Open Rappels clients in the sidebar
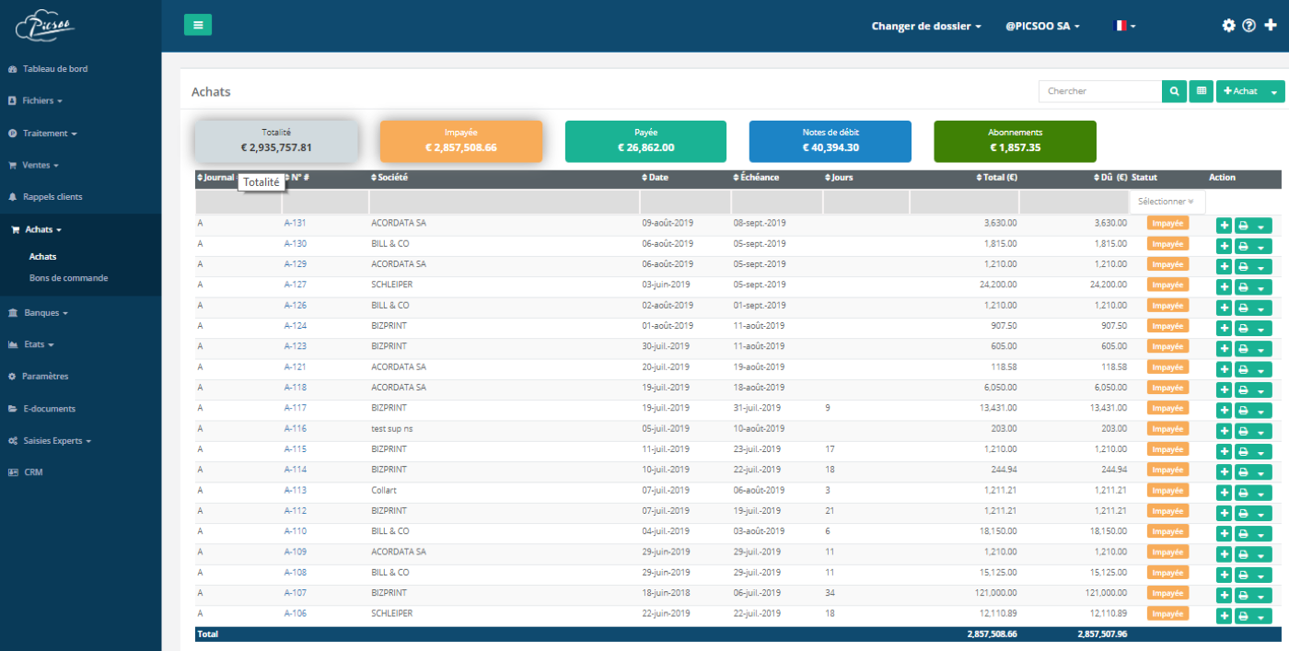 point(52,197)
